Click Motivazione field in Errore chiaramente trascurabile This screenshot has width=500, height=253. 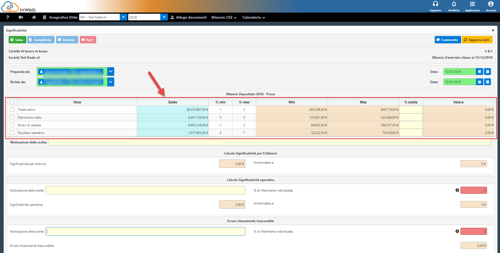(x=145, y=231)
